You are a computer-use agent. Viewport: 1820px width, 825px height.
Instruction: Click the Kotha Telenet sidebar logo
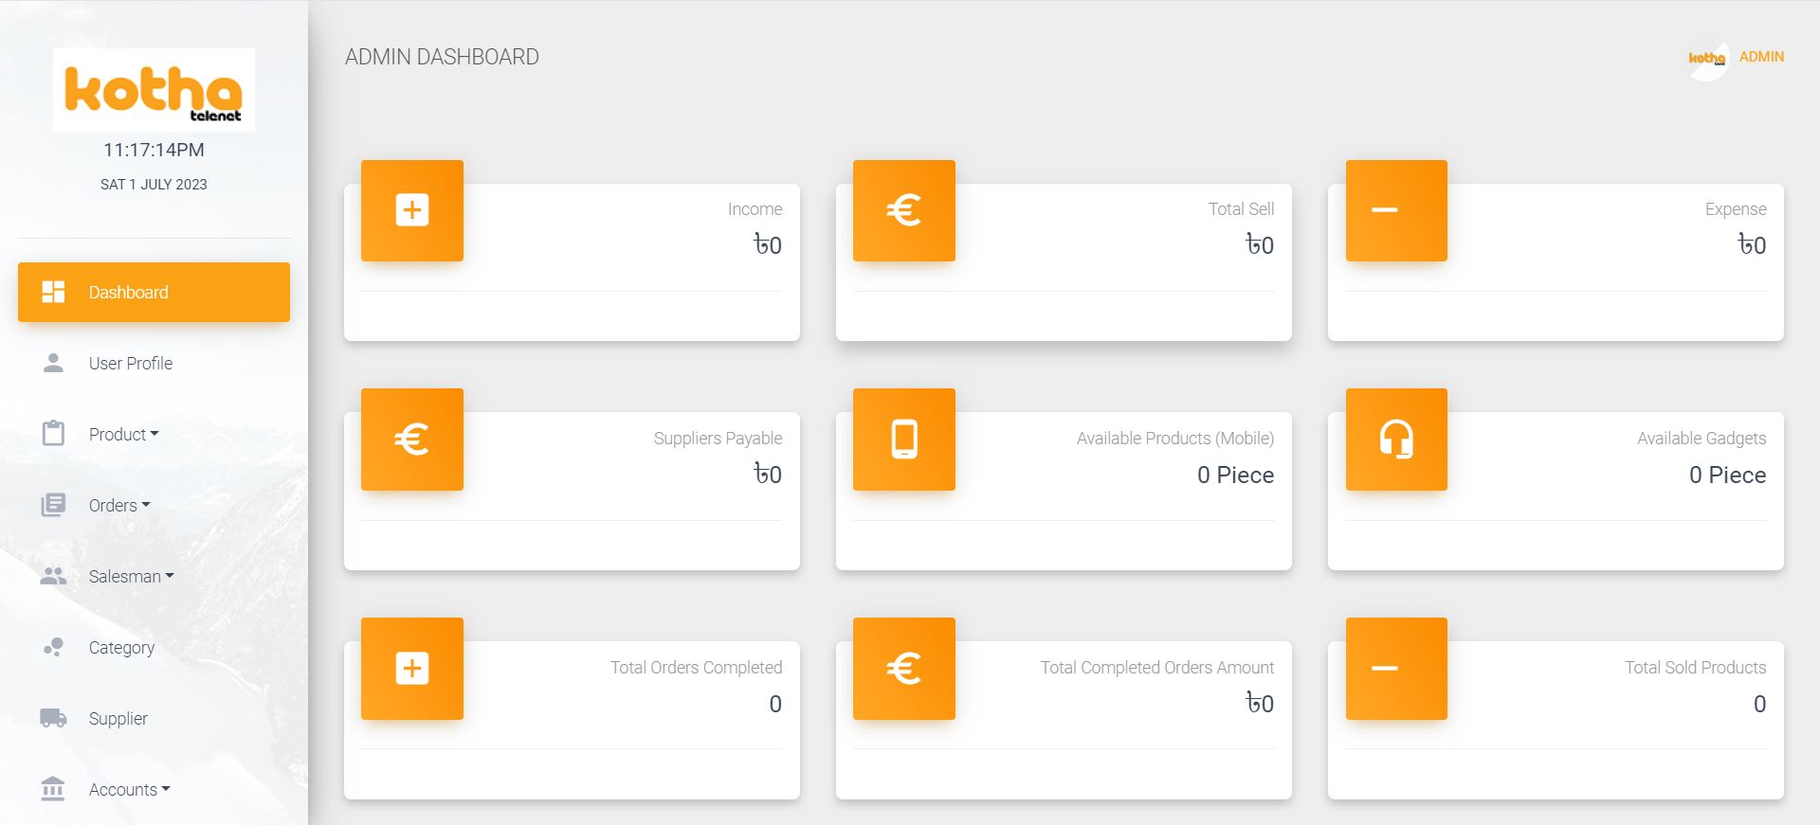154,91
